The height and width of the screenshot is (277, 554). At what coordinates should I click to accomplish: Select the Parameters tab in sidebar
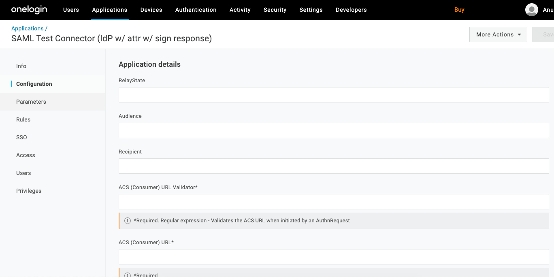click(31, 102)
